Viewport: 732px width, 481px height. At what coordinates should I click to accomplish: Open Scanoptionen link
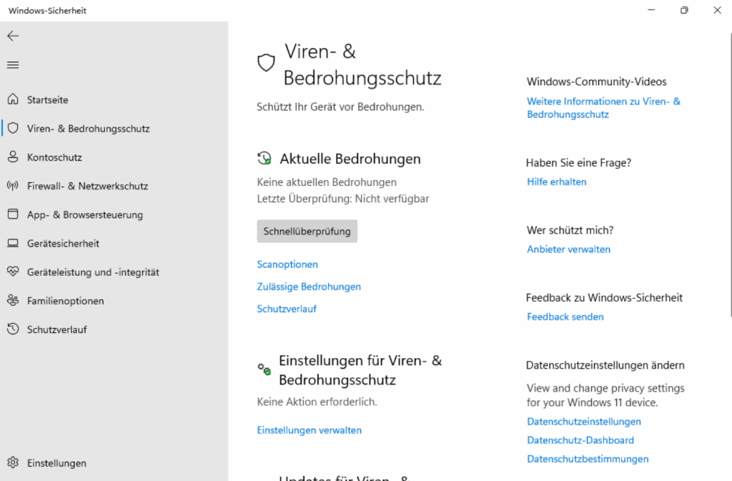pyautogui.click(x=287, y=264)
